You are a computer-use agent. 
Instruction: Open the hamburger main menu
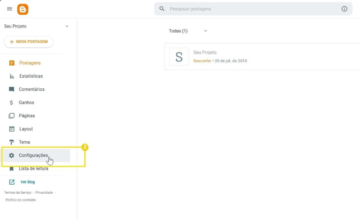point(10,9)
